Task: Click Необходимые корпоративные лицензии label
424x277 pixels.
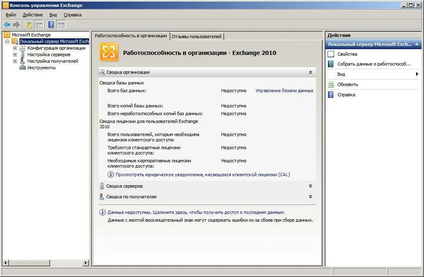Action: pos(149,163)
